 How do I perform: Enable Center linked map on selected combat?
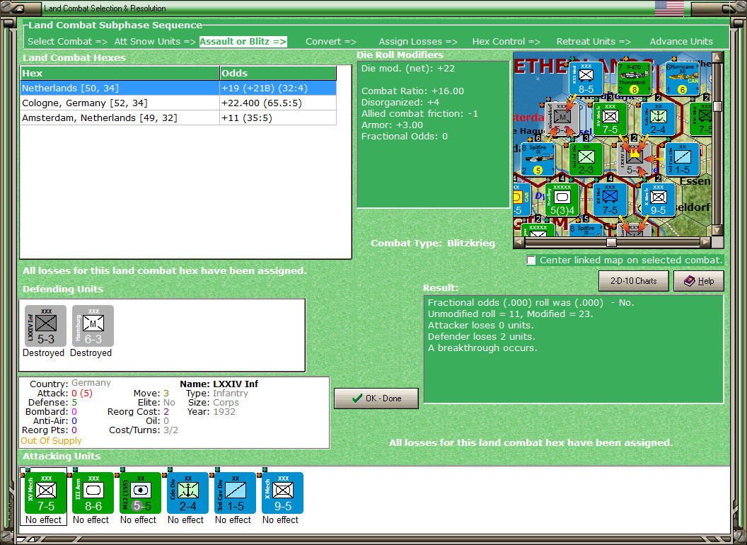[x=531, y=260]
